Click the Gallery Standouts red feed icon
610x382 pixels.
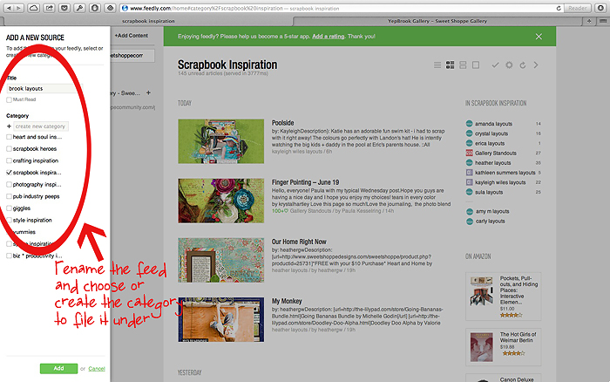470,153
